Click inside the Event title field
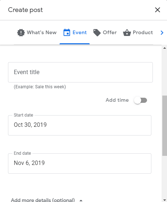Image resolution: width=167 pixels, height=202 pixels. pos(80,72)
